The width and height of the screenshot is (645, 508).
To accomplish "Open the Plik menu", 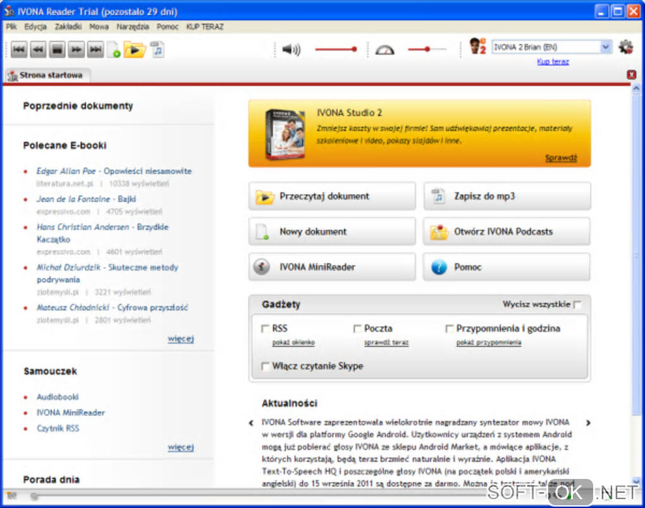I will tap(11, 27).
